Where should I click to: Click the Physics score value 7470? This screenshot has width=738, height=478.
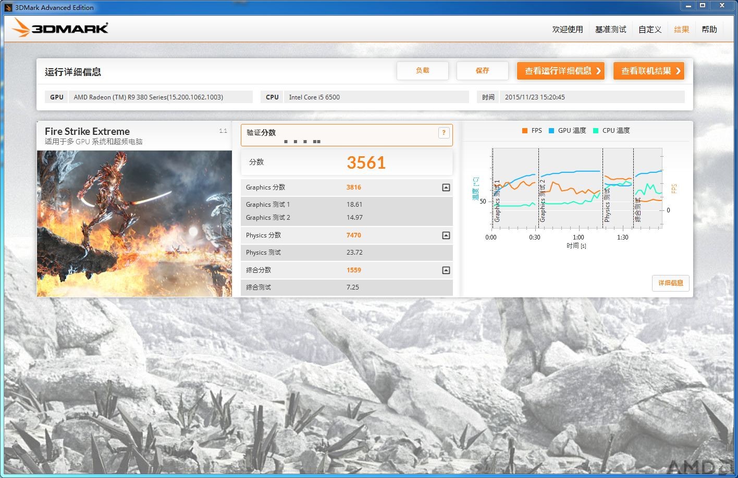point(354,235)
